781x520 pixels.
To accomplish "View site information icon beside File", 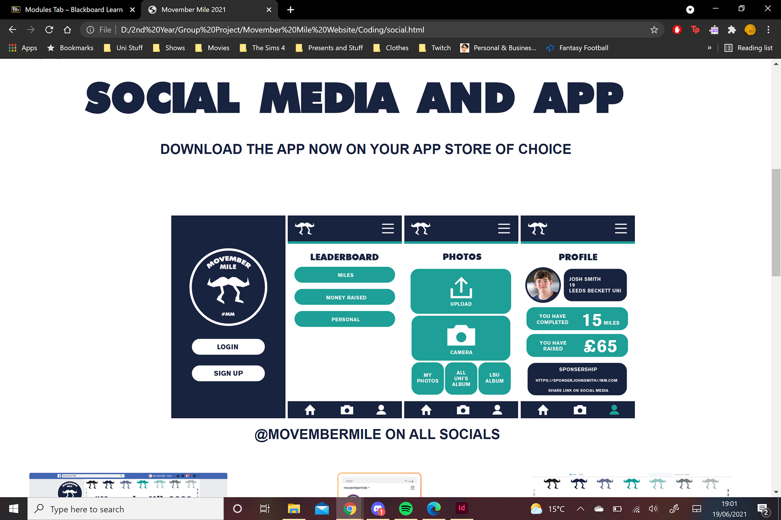I will (90, 30).
